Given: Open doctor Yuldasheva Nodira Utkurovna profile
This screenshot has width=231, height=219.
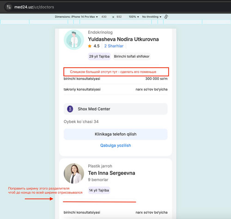Looking at the screenshot, I should (x=123, y=39).
